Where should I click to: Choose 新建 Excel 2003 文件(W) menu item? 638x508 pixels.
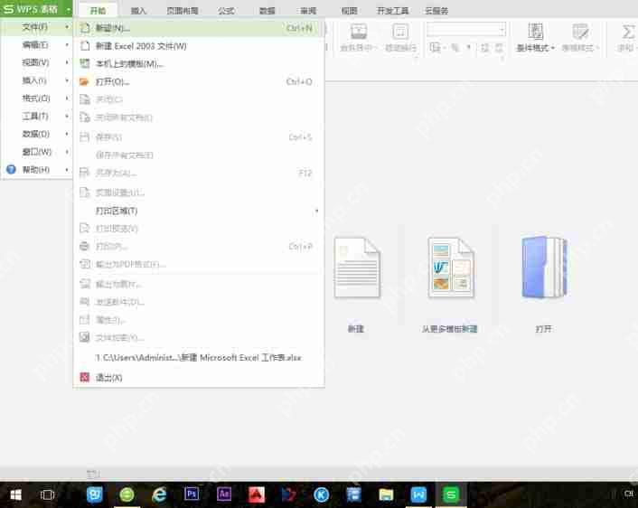(199, 46)
